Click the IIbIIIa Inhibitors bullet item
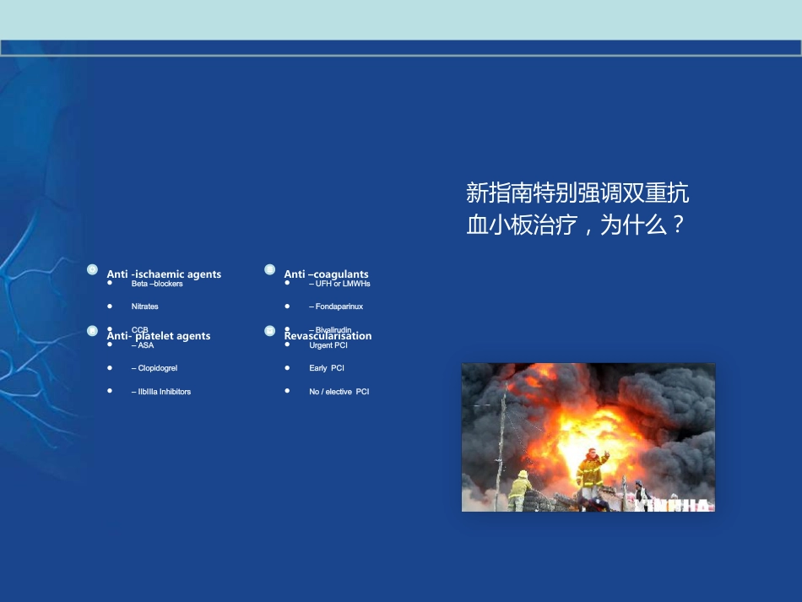802x602 pixels. click(x=161, y=392)
